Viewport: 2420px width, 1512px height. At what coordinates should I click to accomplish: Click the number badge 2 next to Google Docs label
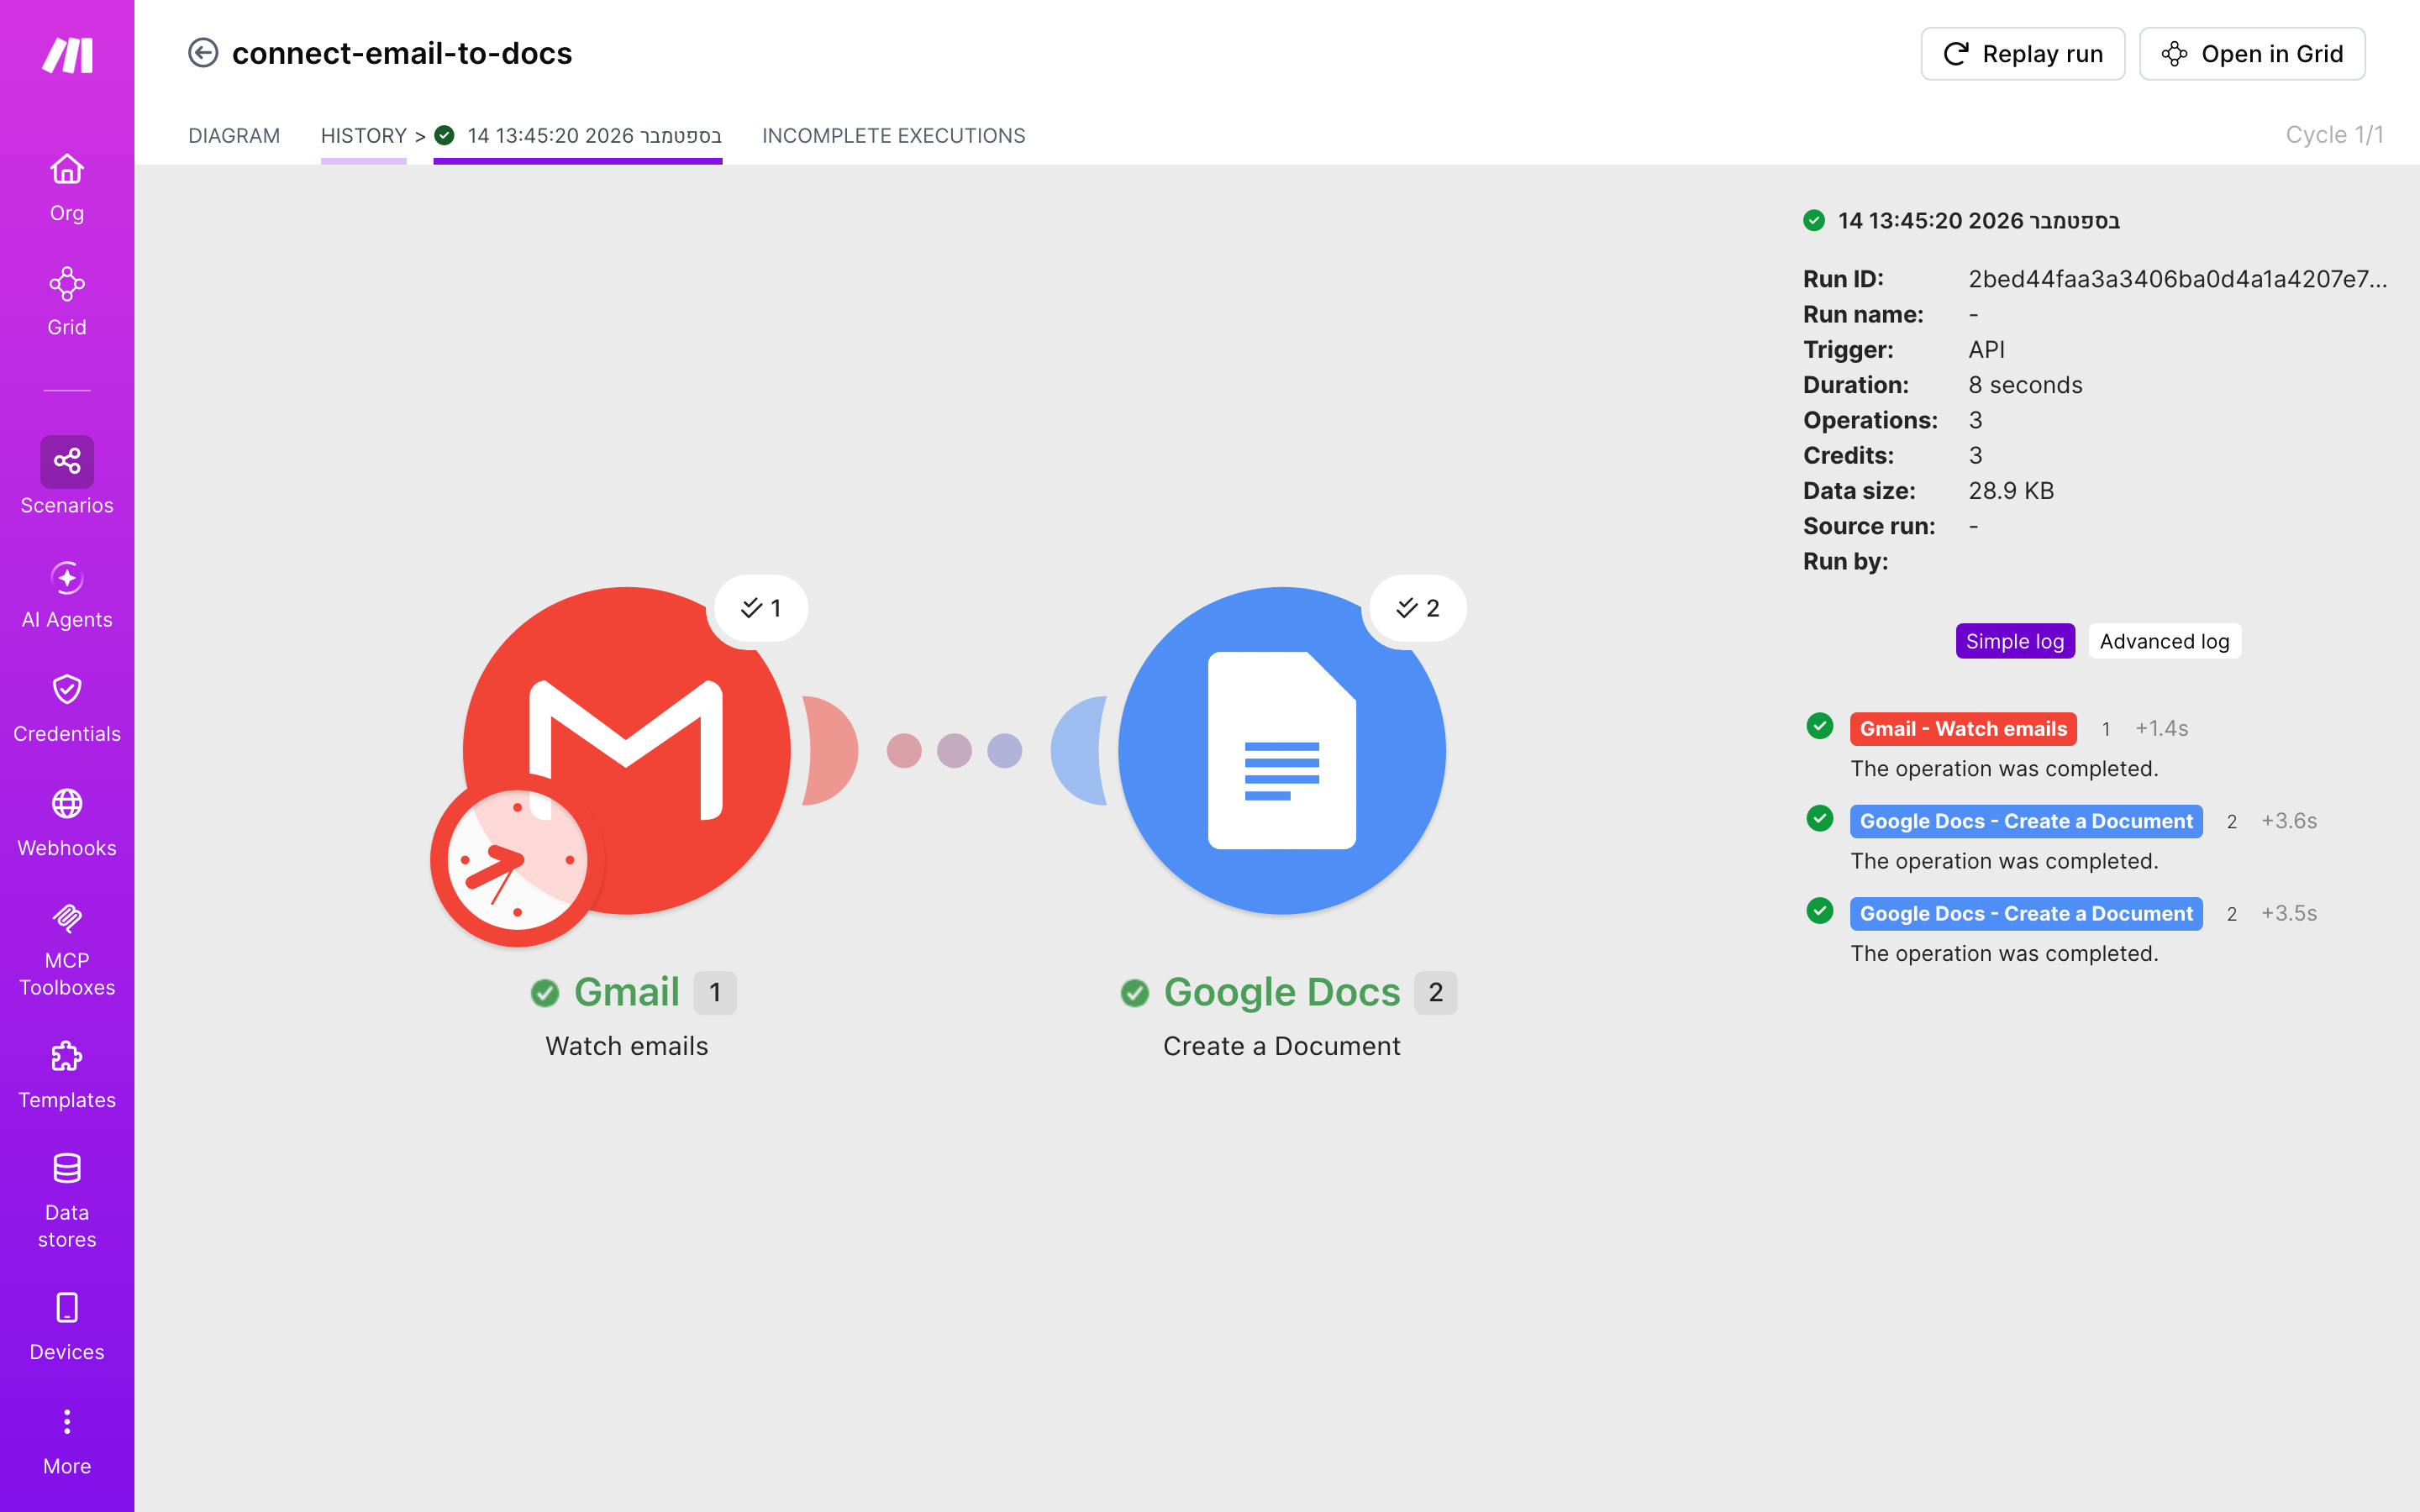click(1436, 993)
